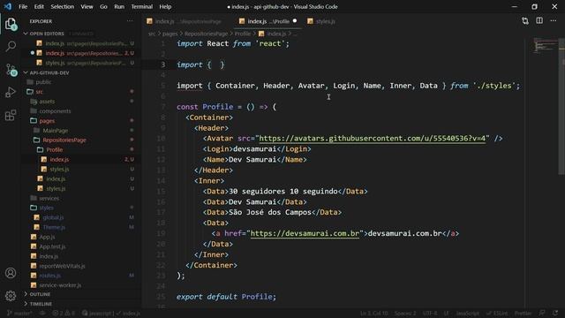Viewport: 565px width, 318px height.
Task: Open global.js in the styles folder
Action: click(x=53, y=217)
